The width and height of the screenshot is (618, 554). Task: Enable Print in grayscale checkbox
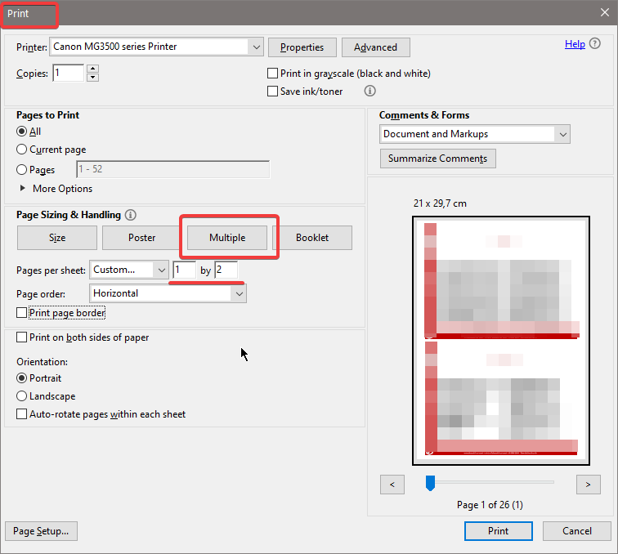[x=272, y=74]
